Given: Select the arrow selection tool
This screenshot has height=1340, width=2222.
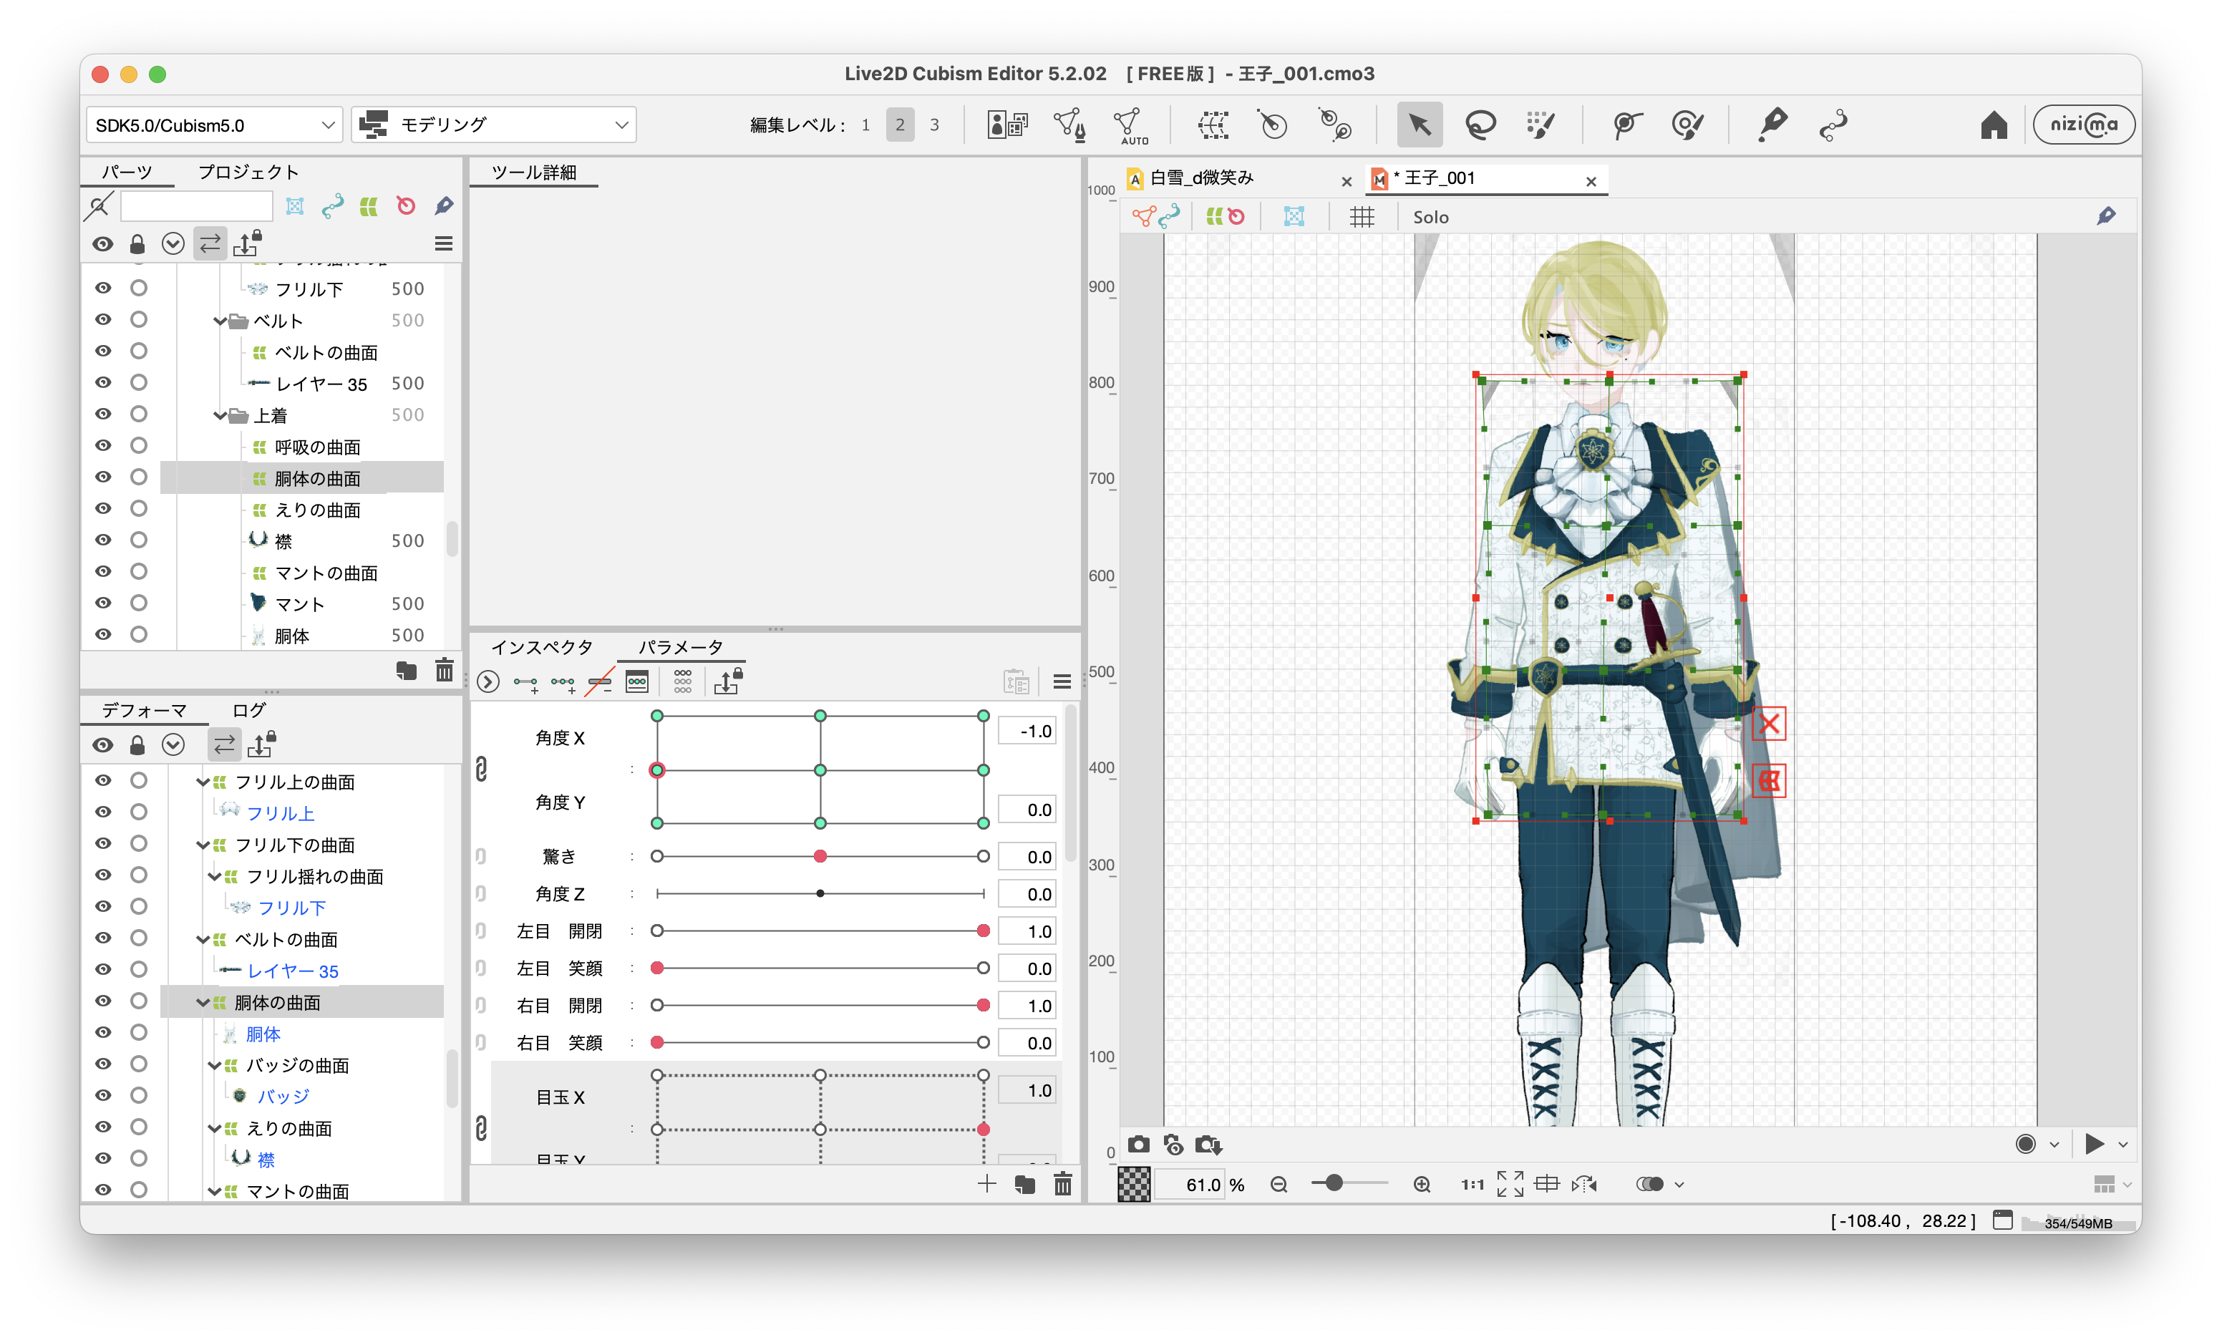Looking at the screenshot, I should [1419, 125].
